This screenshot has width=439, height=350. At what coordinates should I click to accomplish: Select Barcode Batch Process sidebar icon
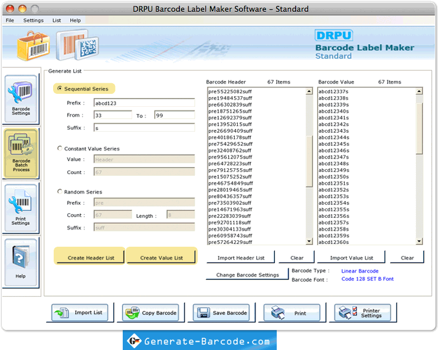[21, 153]
